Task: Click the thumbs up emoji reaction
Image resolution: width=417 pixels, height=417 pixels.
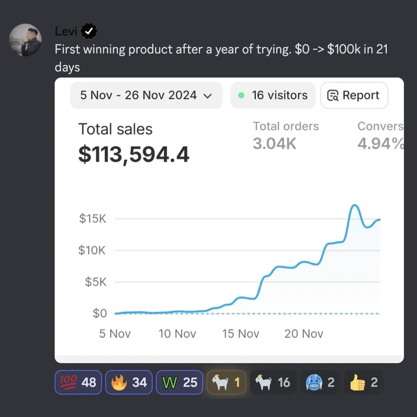Action: (x=364, y=382)
